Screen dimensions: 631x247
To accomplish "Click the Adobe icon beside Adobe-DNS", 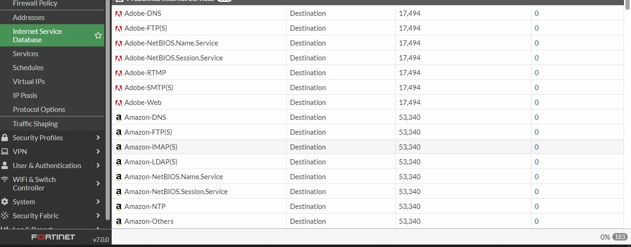I will click(x=119, y=13).
